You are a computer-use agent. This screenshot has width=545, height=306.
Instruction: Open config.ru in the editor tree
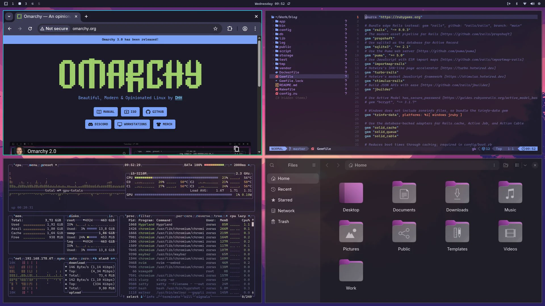(x=288, y=93)
